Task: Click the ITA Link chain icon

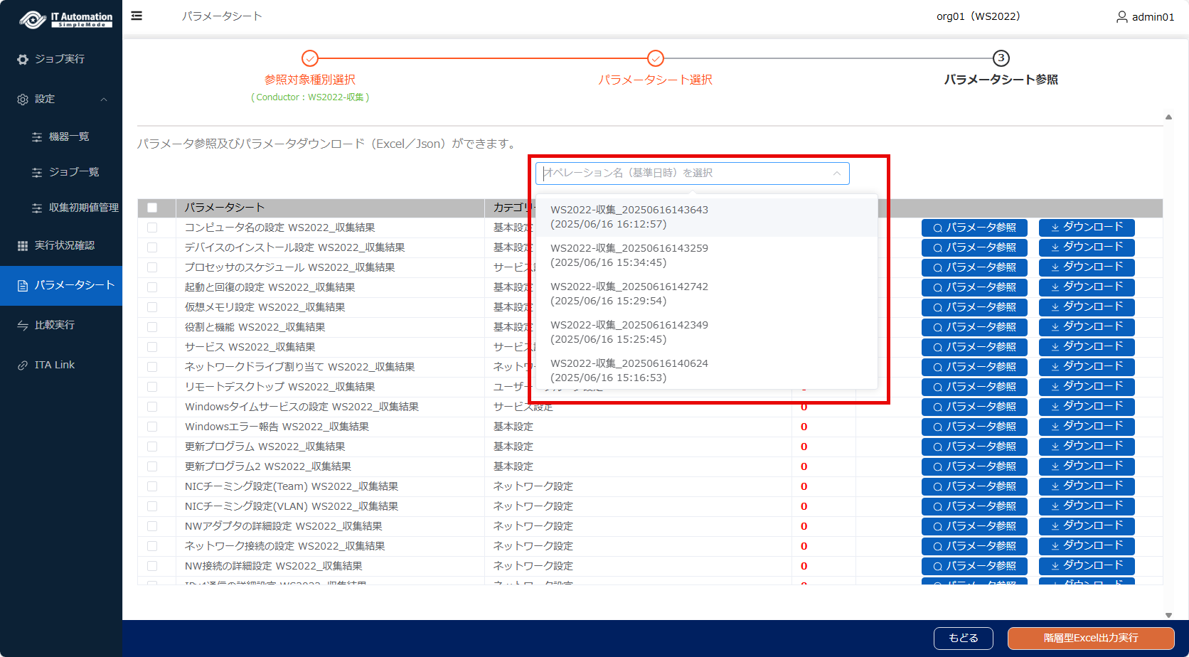Action: click(23, 365)
